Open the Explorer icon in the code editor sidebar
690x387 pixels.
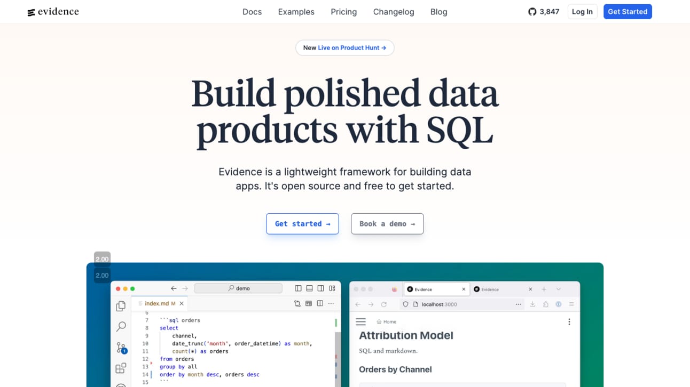(x=121, y=306)
